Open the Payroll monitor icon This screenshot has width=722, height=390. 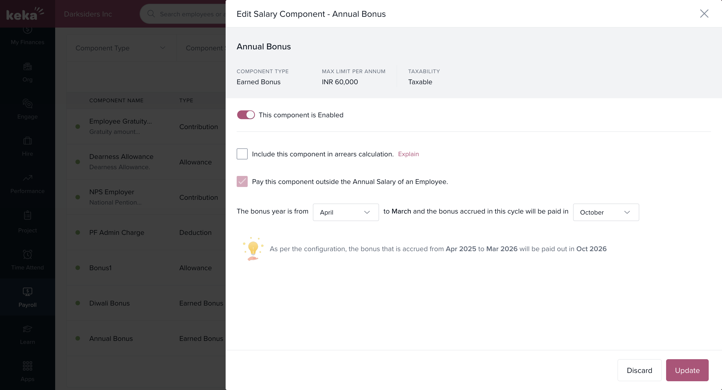(x=28, y=292)
